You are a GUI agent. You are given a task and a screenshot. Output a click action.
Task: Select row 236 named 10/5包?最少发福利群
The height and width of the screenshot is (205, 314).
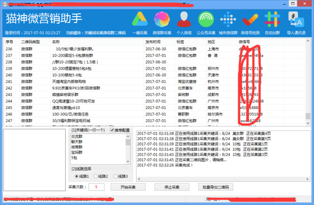(x=154, y=49)
